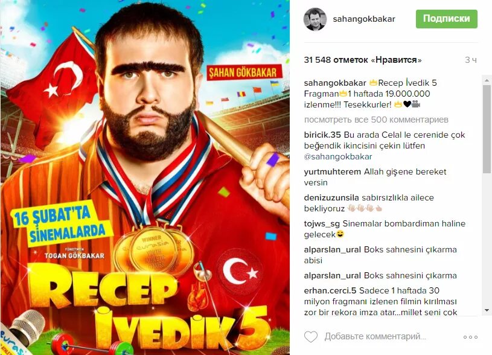Click the @sahangokbakar mention in comment

pyautogui.click(x=338, y=156)
